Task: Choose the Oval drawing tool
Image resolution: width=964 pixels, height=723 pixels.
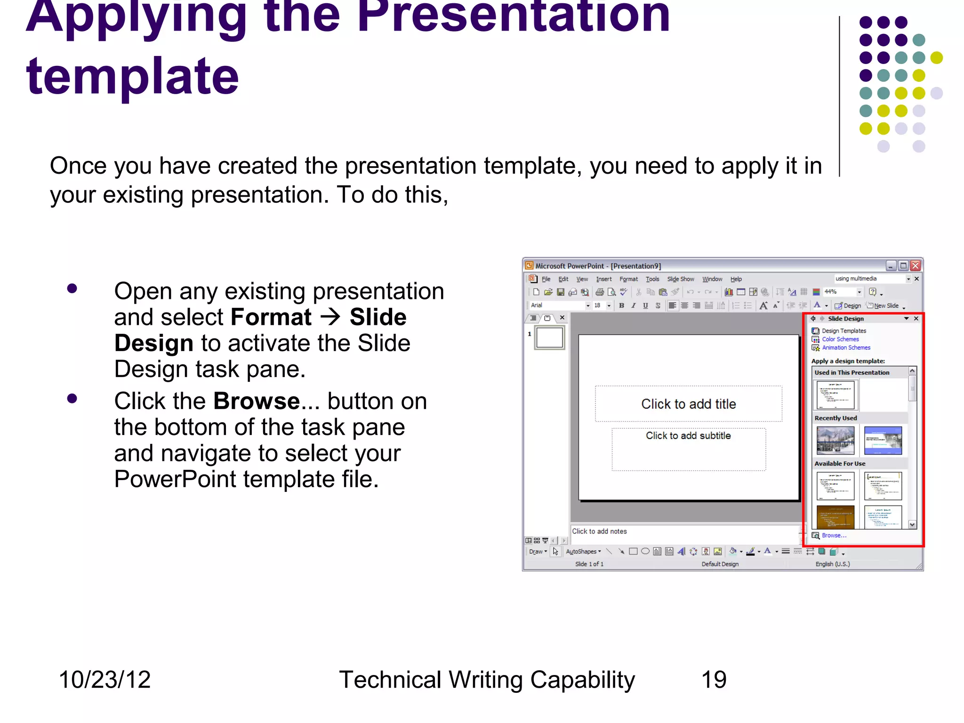Action: click(x=645, y=552)
